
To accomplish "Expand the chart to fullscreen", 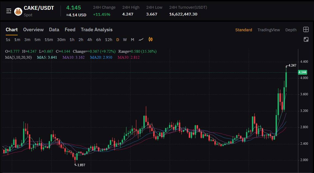I will (x=306, y=39).
